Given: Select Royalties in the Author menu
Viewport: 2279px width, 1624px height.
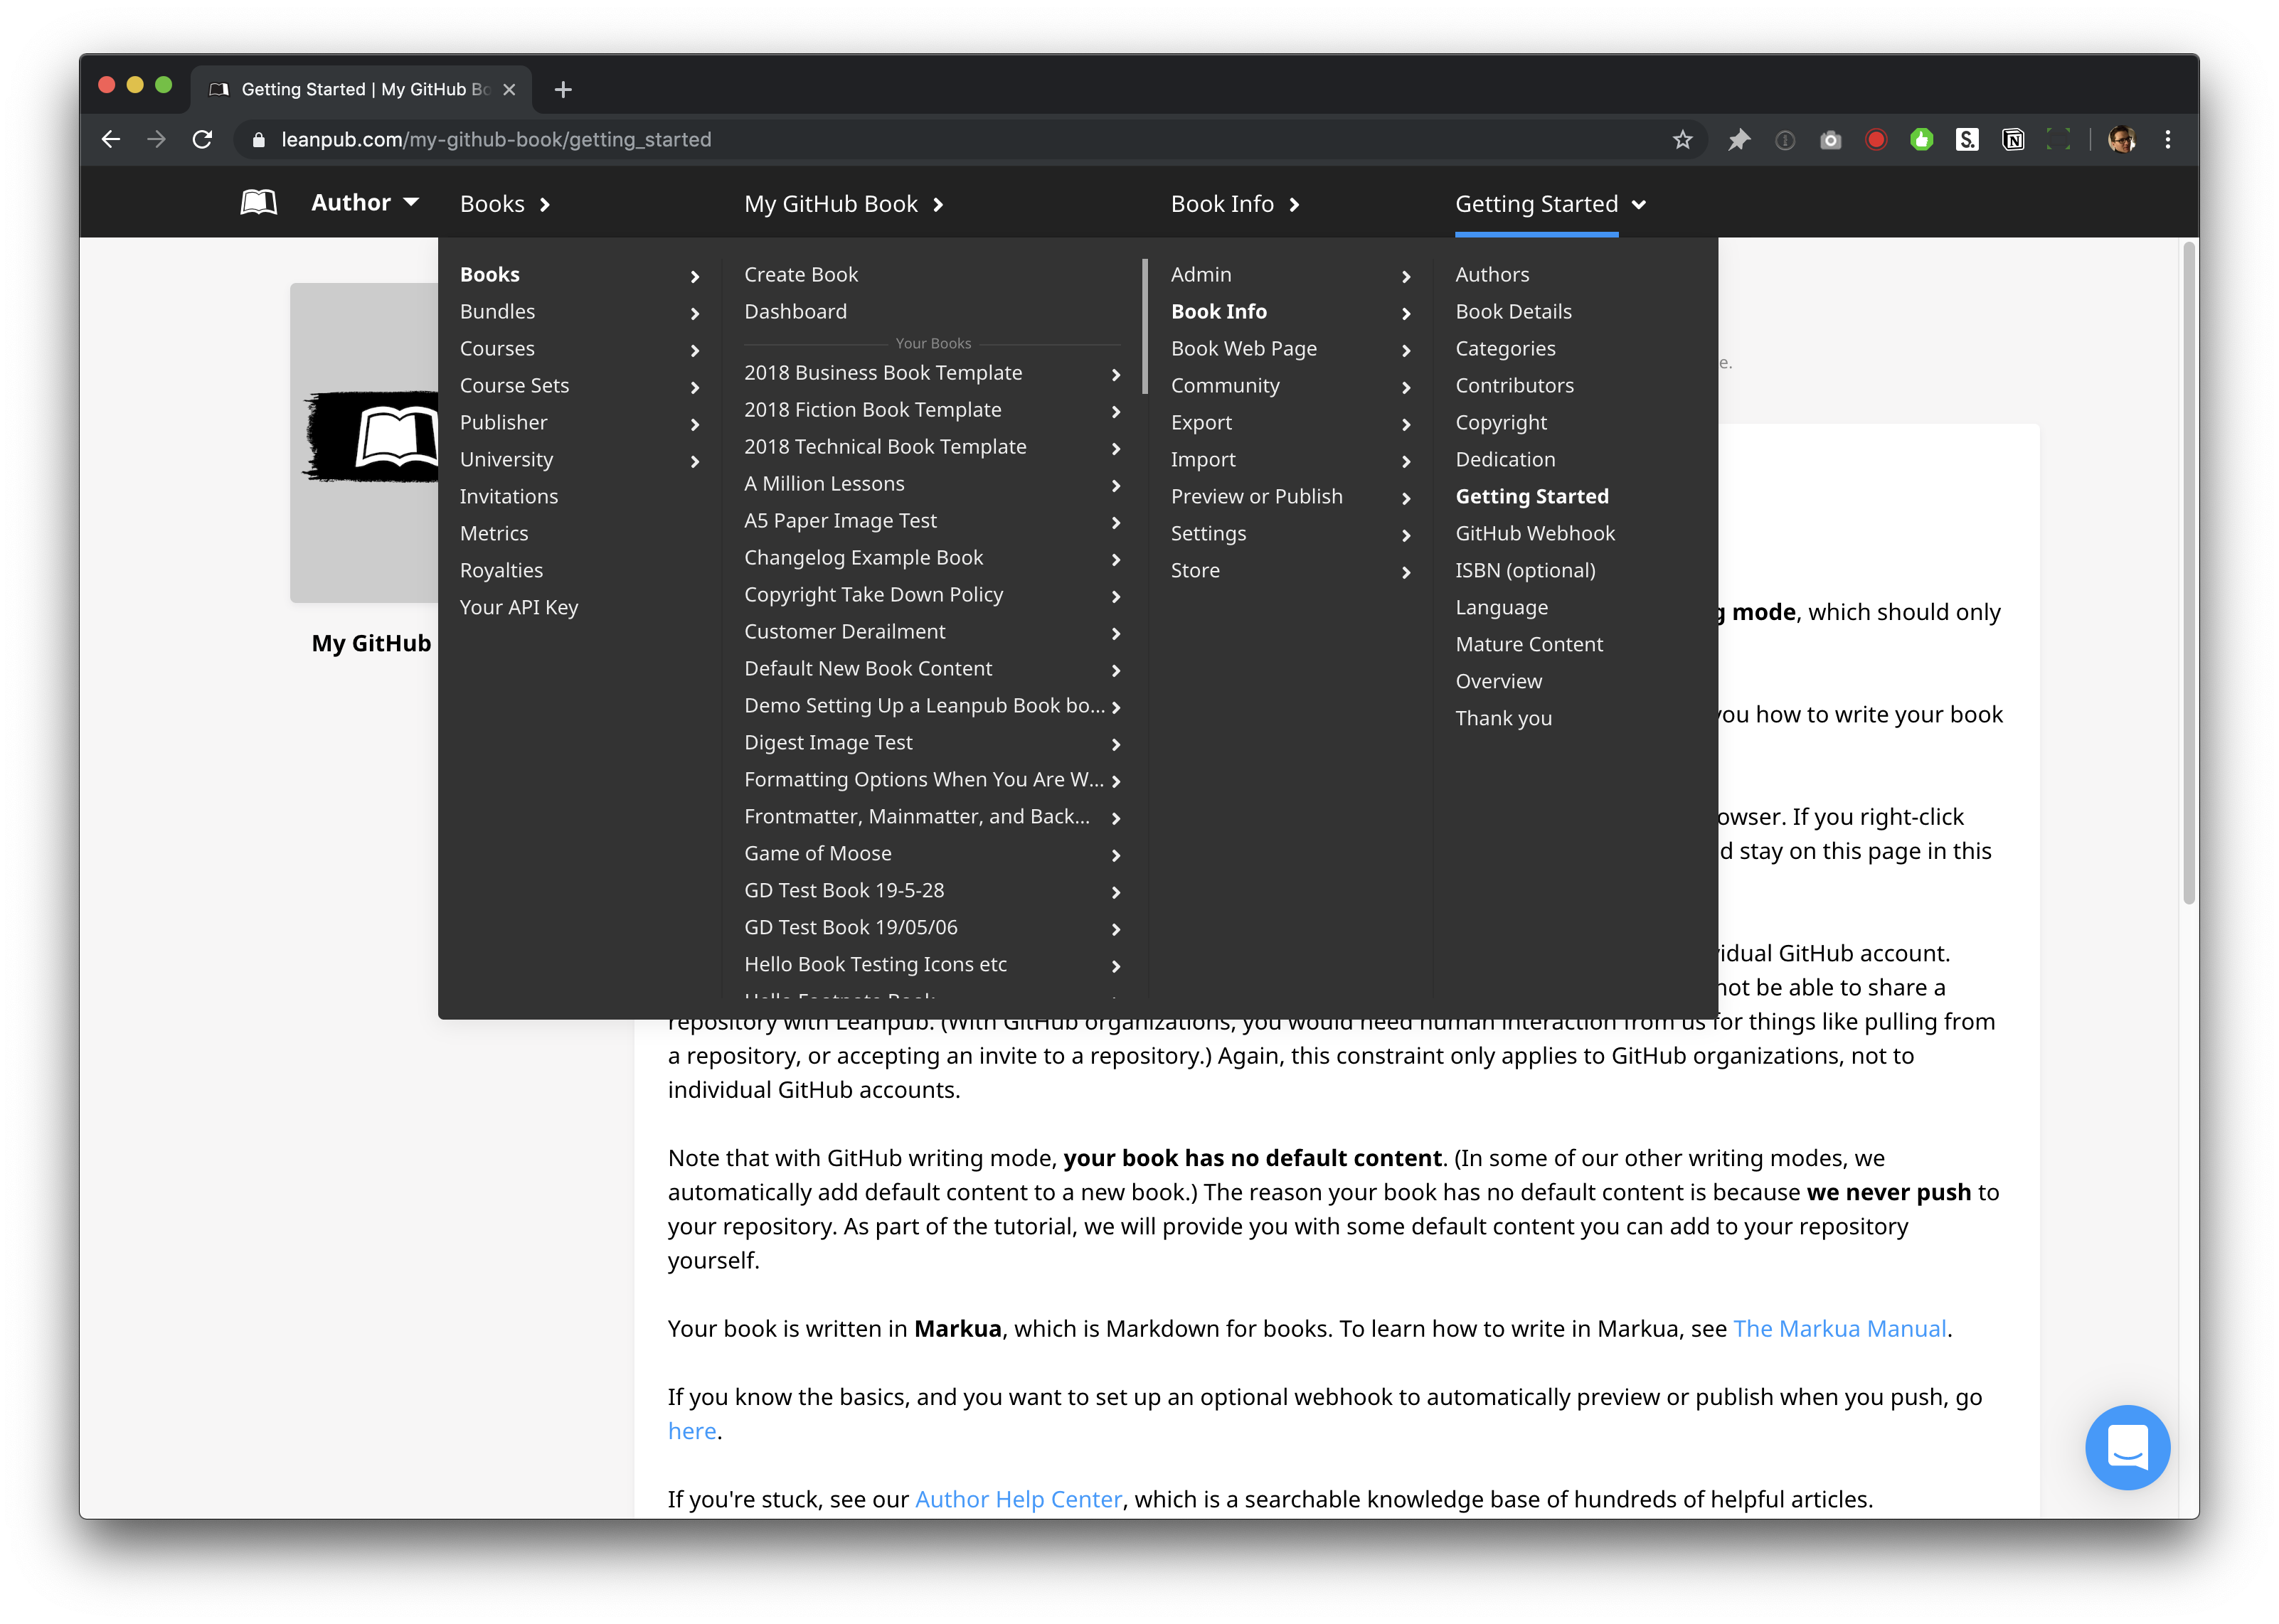Looking at the screenshot, I should click(x=501, y=570).
